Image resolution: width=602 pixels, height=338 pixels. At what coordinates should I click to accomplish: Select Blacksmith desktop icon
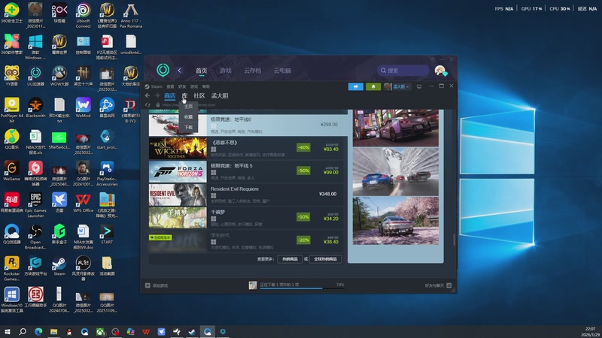pyautogui.click(x=35, y=107)
